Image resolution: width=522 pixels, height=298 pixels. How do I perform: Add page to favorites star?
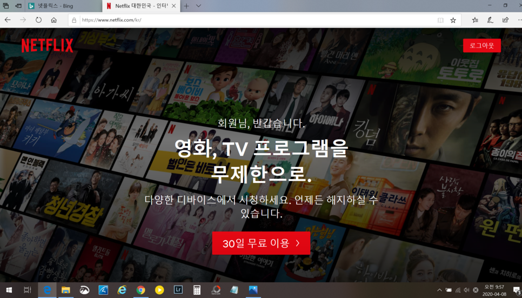453,21
